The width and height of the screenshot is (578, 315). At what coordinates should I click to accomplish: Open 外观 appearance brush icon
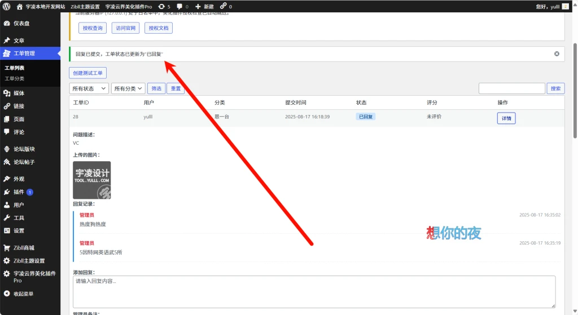pos(7,179)
